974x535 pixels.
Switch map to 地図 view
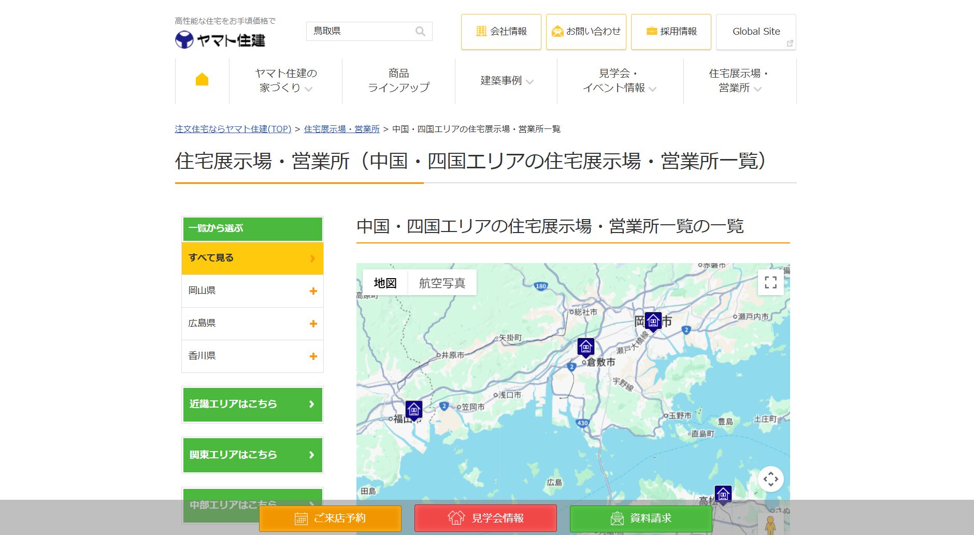tap(385, 283)
